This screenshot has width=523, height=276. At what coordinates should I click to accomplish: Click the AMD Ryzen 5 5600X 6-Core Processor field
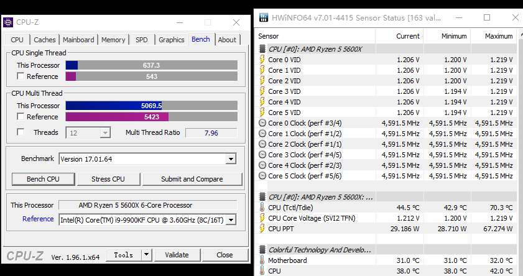(x=148, y=205)
